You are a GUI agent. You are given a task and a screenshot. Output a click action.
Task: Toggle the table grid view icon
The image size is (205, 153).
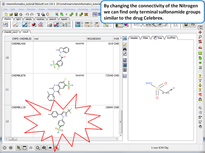tap(125, 70)
